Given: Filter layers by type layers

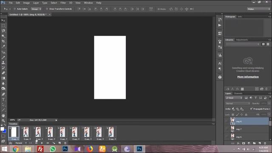Looking at the screenshot, I should (x=256, y=98).
